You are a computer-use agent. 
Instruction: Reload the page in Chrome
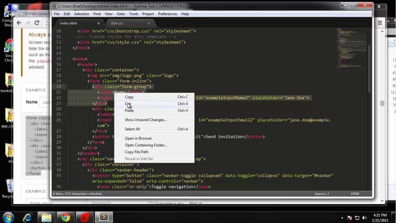[37, 23]
